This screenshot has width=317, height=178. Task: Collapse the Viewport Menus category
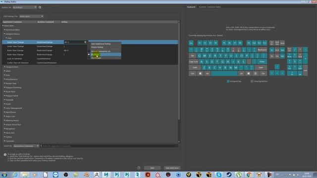point(4,34)
